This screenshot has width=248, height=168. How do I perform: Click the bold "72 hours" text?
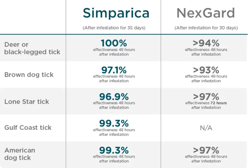coord(218,103)
